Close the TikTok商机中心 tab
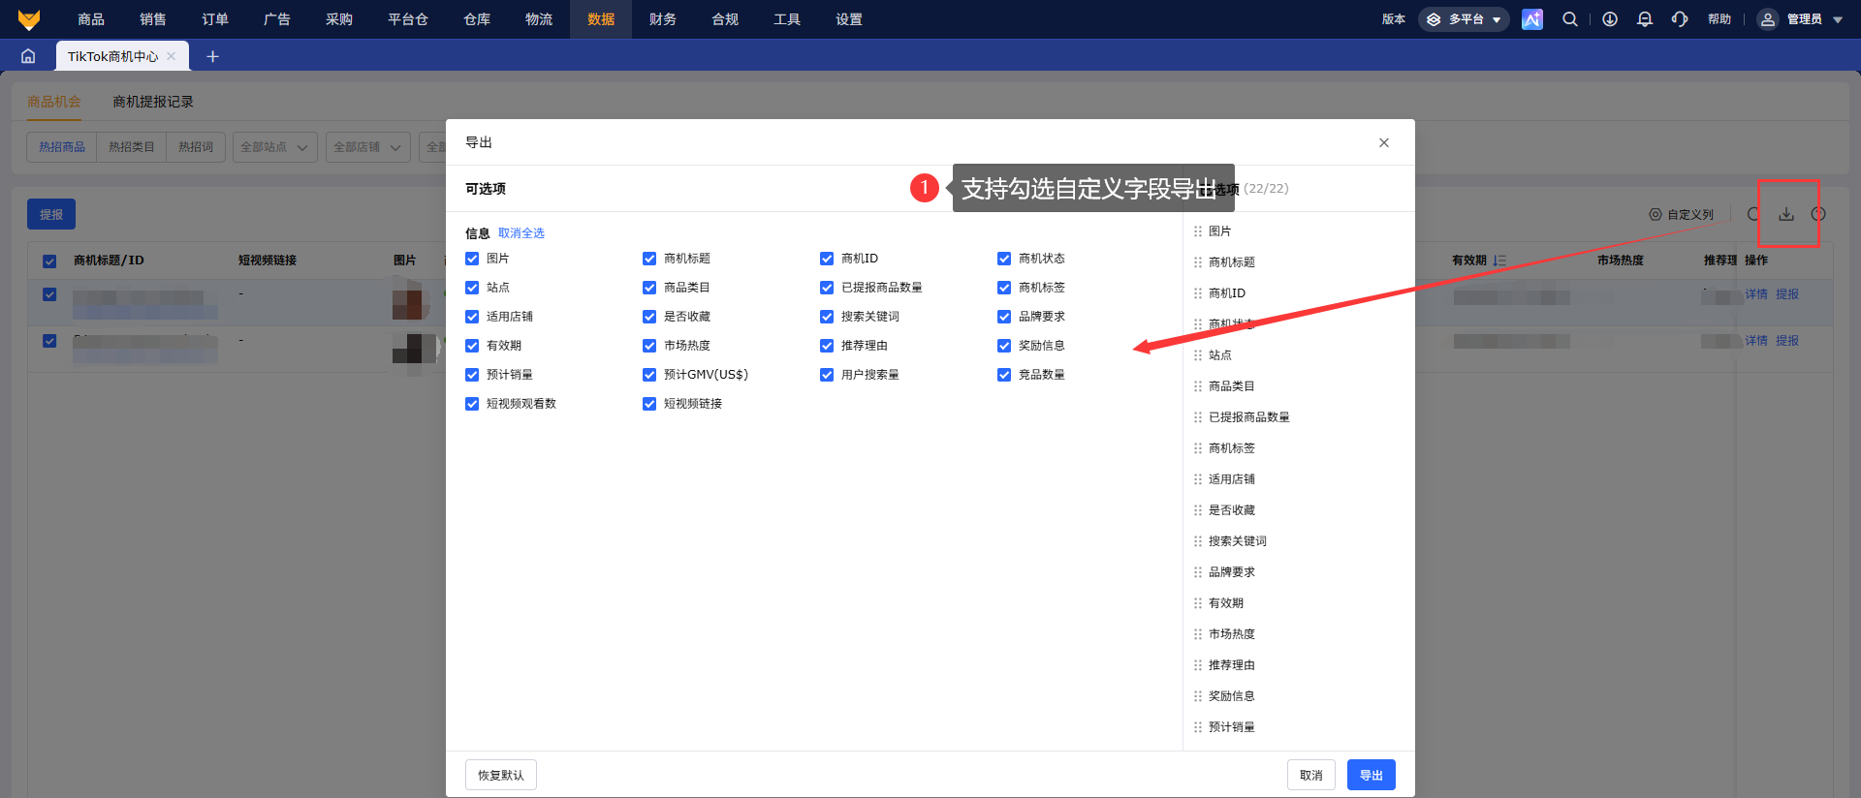This screenshot has width=1861, height=798. (x=172, y=56)
